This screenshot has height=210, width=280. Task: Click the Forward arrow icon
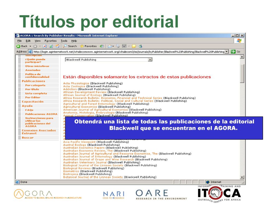pos(35,46)
